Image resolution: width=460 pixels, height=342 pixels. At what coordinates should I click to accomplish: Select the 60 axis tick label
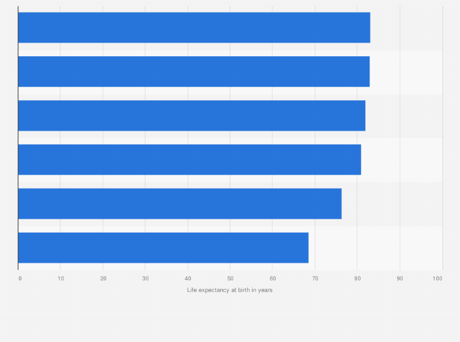coord(273,278)
